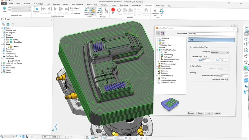Click the Machine Tool position icon
This screenshot has width=249, height=140.
point(100,11)
